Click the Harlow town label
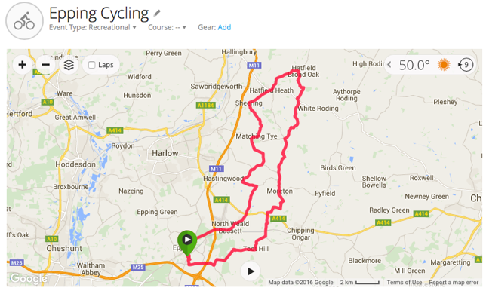The image size is (483, 294). click(x=165, y=153)
